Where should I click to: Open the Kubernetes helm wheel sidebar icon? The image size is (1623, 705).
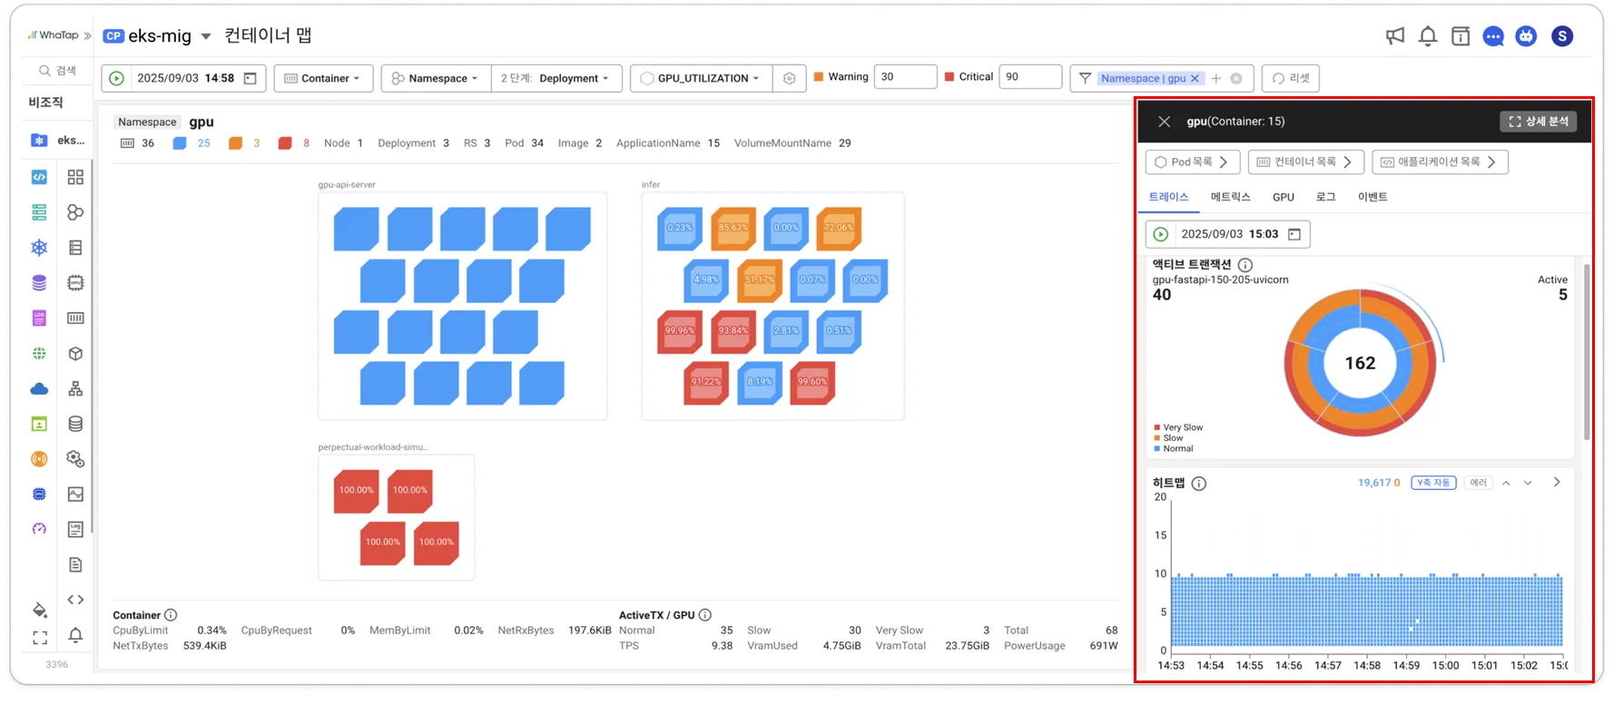(39, 248)
